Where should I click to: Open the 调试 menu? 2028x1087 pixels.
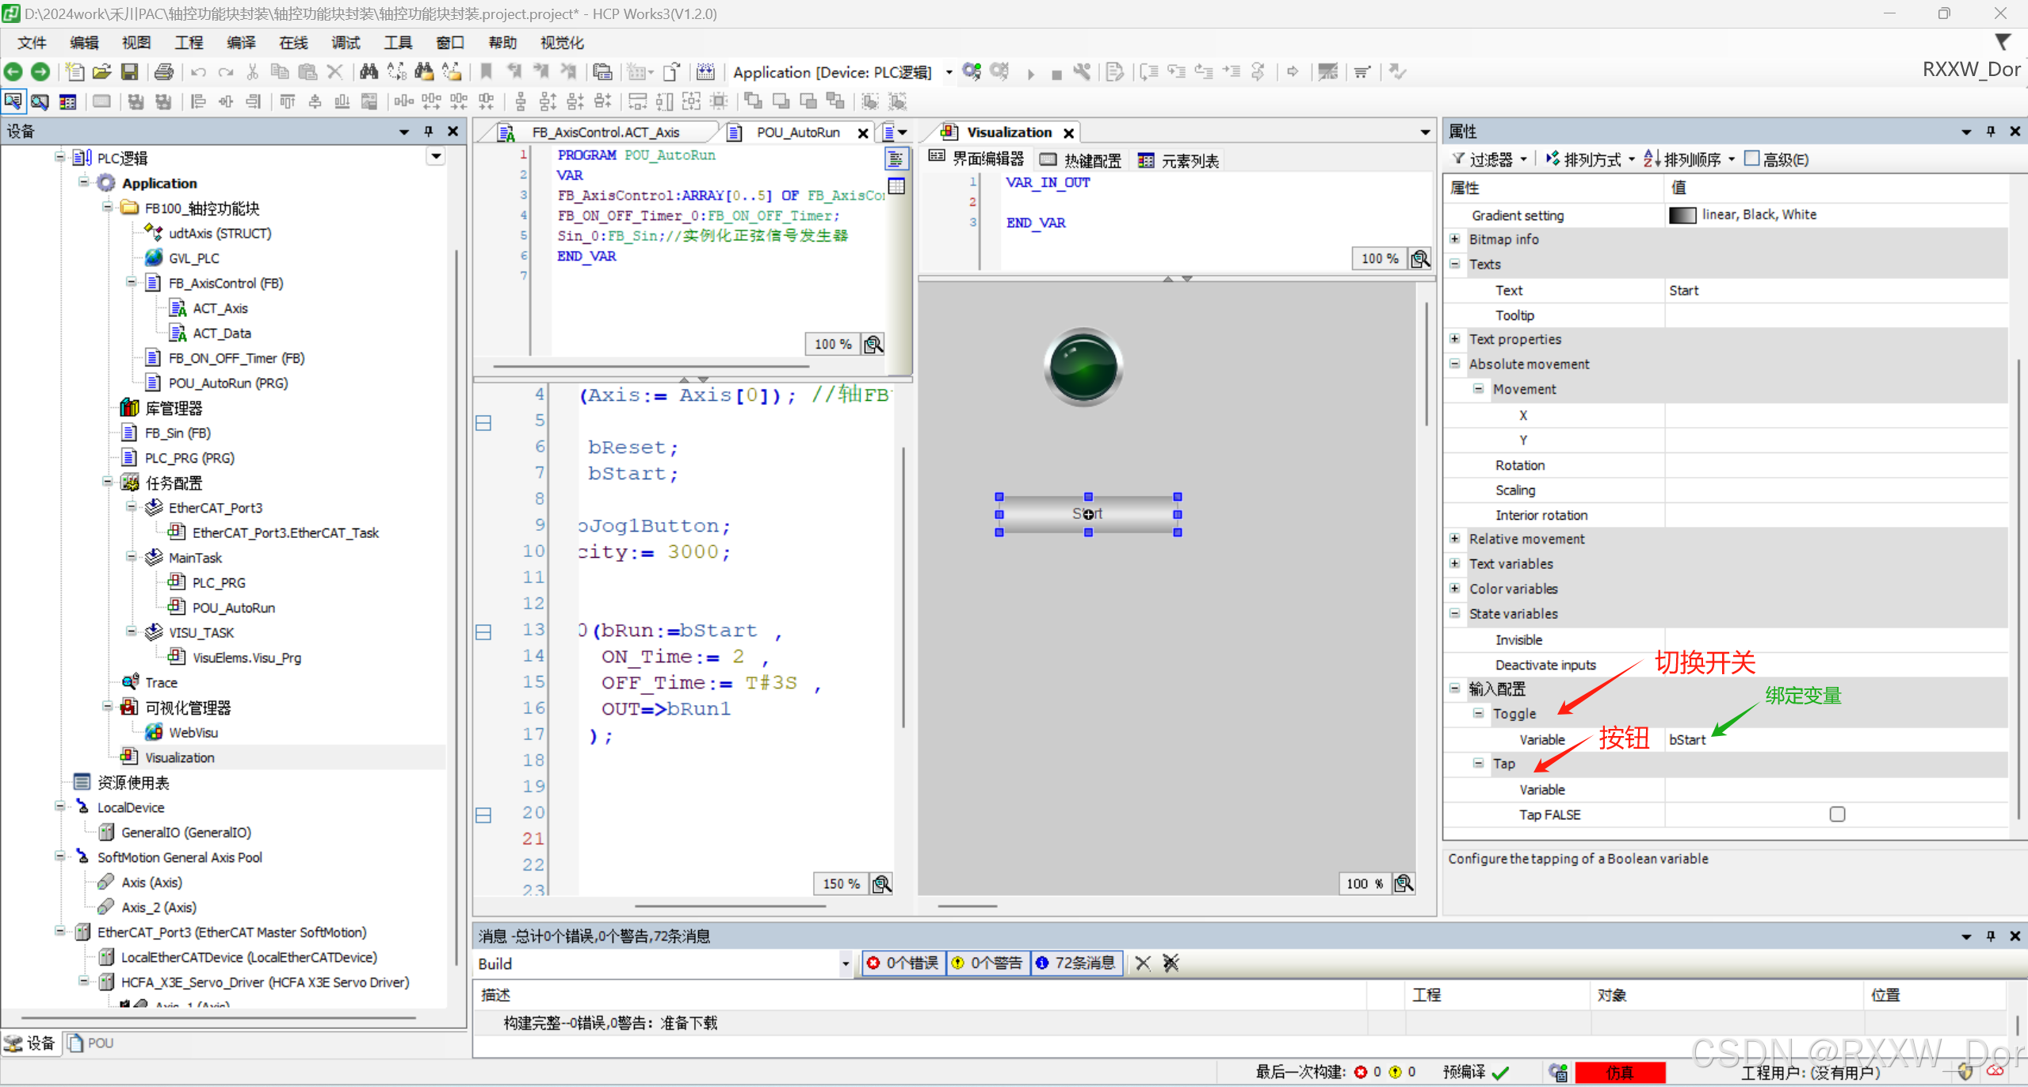345,42
